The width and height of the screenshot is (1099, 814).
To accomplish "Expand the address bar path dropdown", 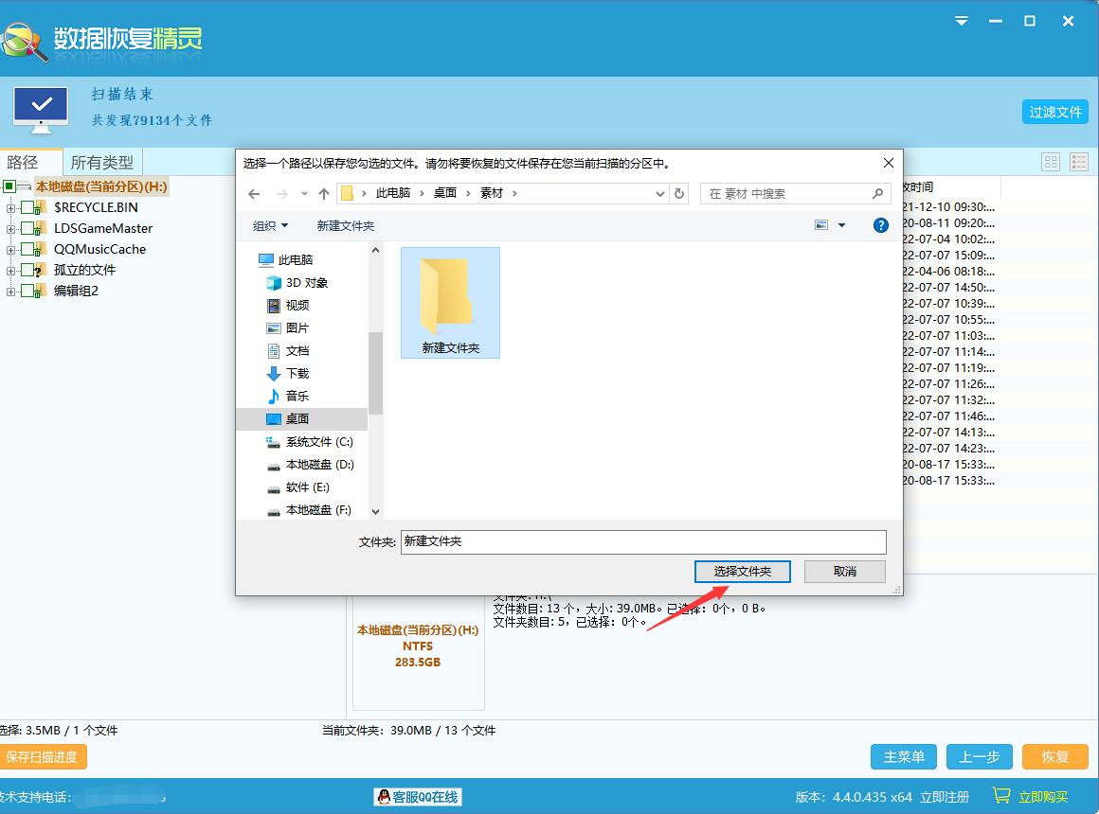I will coord(660,193).
